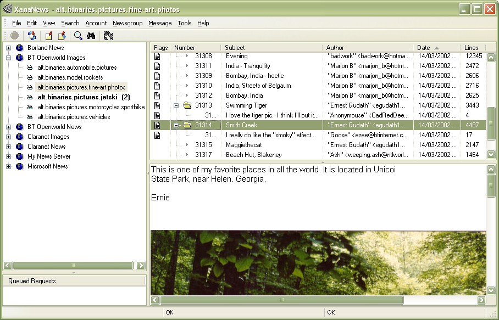Image resolution: width=499 pixels, height=320 pixels.
Task: Select the alt.binaries.pictures.jetski newsgroup
Action: click(84, 97)
